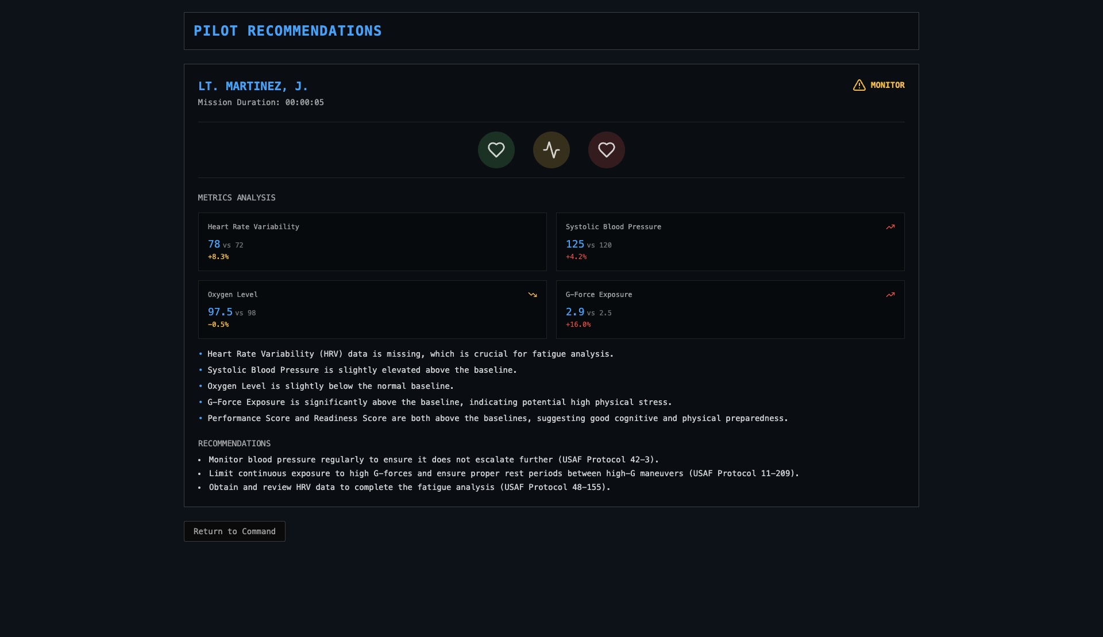Click the USAF Protocol 11-209 recommendation
This screenshot has width=1103, height=637.
(503, 473)
